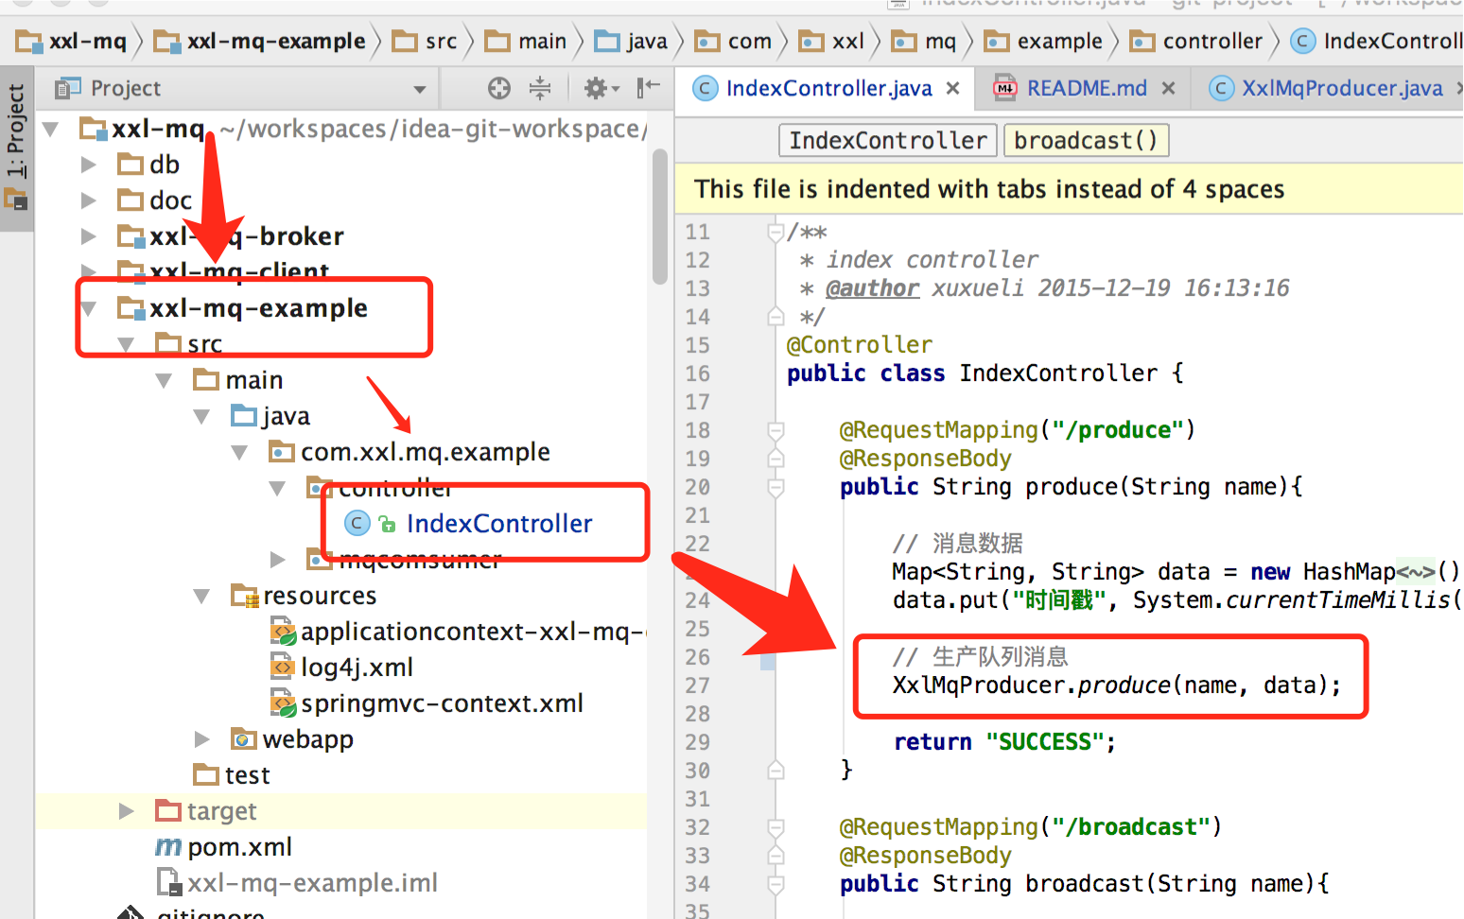Collapse the xxl-mq-example module
Image resolution: width=1464 pixels, height=919 pixels.
89,308
